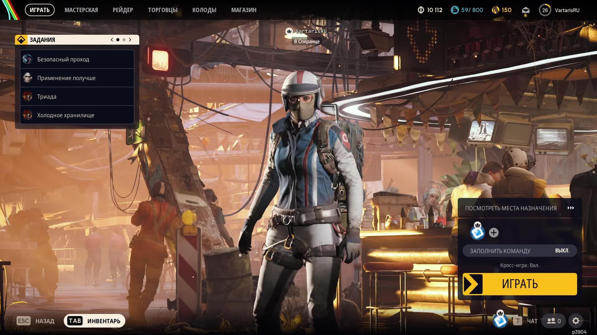Screen dimensions: 597x335
Task: Click your avatar icon next to chat
Action: coord(500,320)
